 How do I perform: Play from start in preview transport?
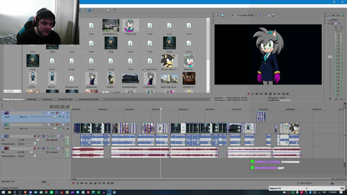(x=257, y=94)
